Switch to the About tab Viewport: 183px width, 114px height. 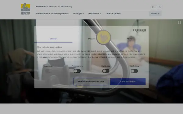pyautogui.click(x=130, y=39)
